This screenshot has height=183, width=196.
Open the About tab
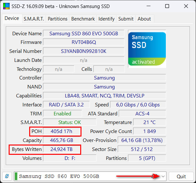pos(144,19)
